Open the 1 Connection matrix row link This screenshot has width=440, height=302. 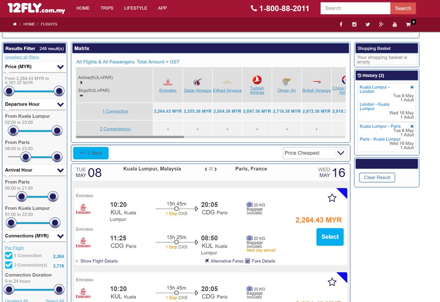tap(115, 111)
